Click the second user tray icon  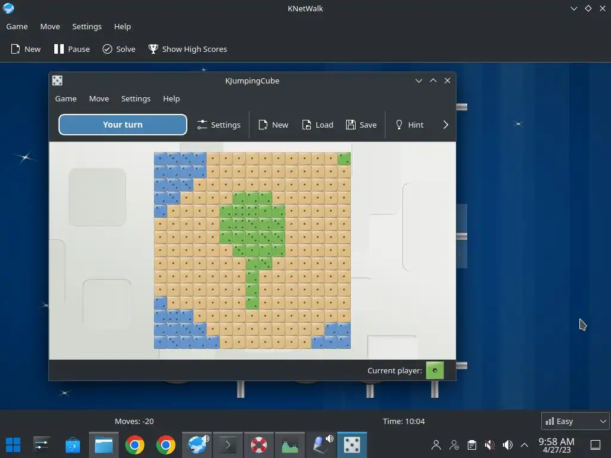click(454, 445)
